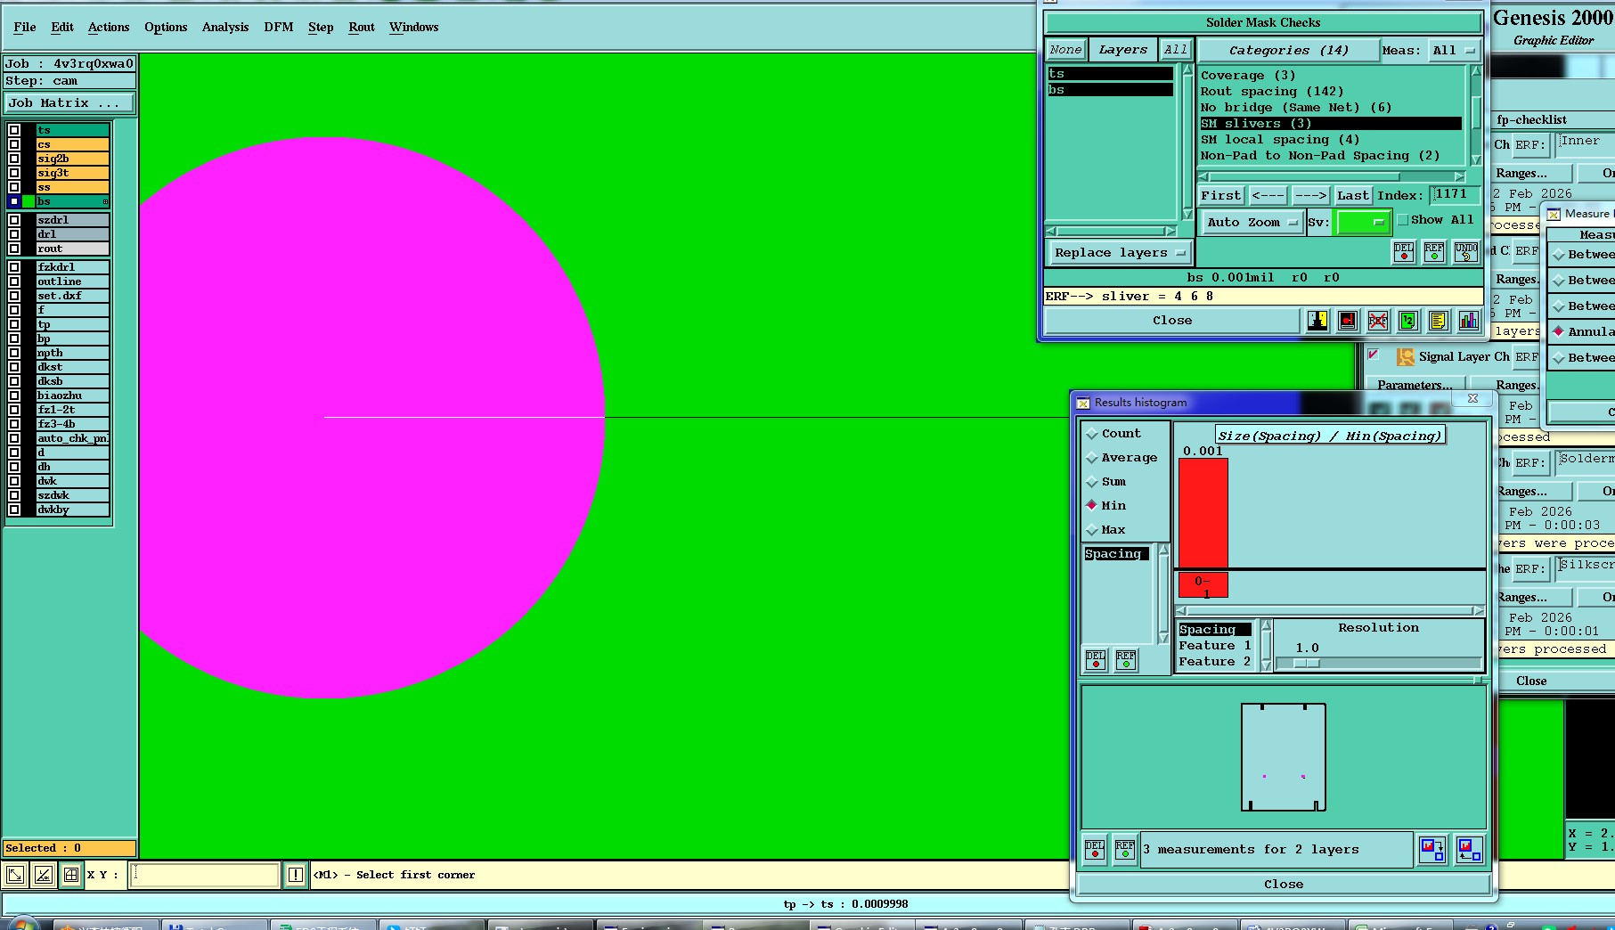
Task: Go to the previous result arrow button
Action: pyautogui.click(x=1268, y=195)
